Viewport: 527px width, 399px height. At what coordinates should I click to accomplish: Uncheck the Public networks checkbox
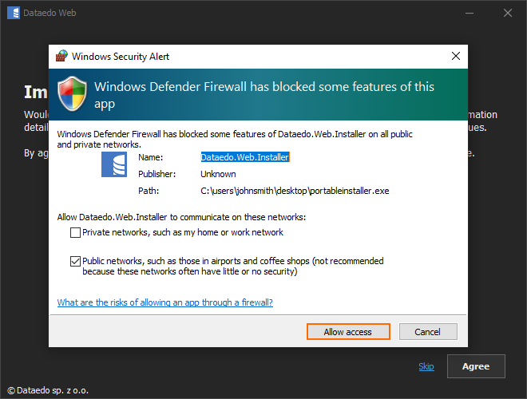pos(76,261)
